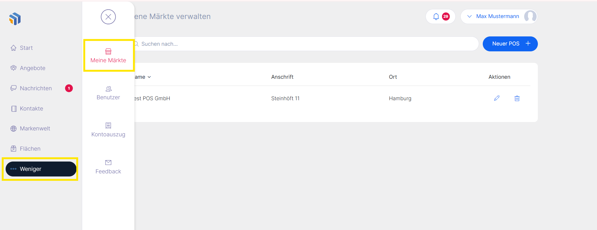The height and width of the screenshot is (230, 597).
Task: Go to Start in the sidebar
Action: [26, 48]
